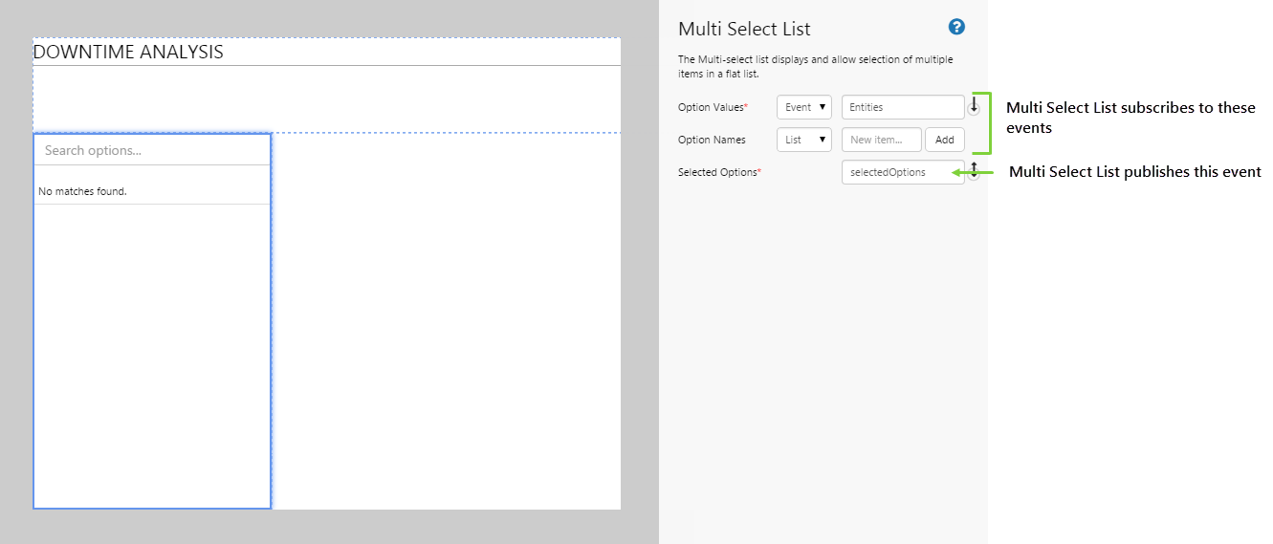Open the Option Names List dropdown
This screenshot has width=1273, height=544.
tap(804, 140)
